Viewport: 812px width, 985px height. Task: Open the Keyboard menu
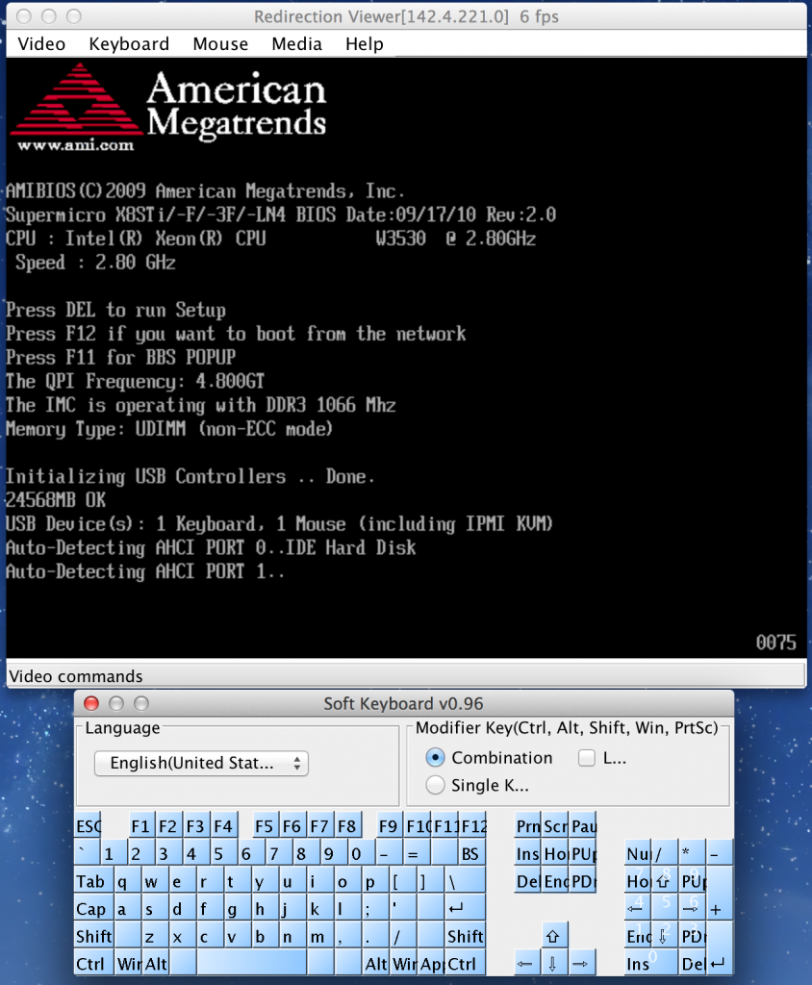[129, 44]
